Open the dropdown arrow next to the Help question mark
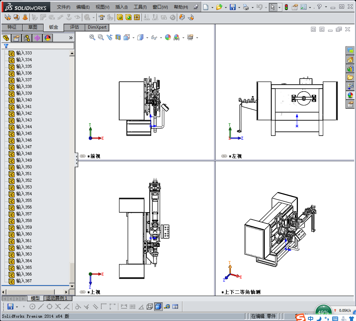 (x=326, y=7)
